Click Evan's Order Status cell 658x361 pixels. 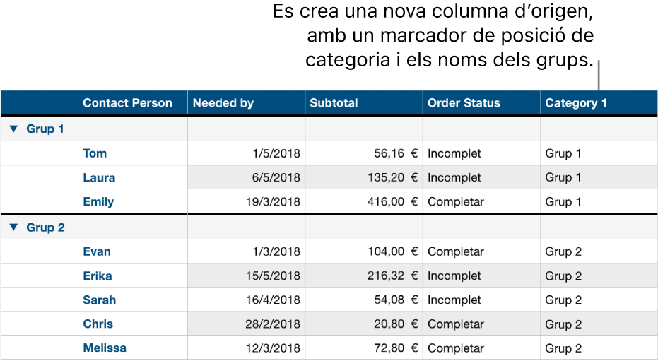456,251
